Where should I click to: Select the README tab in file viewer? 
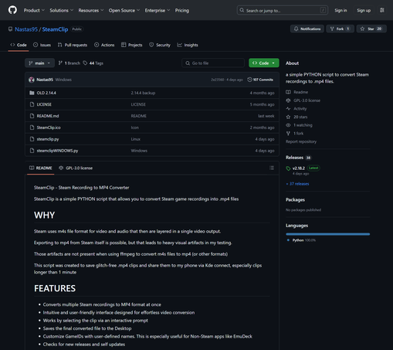pyautogui.click(x=41, y=168)
